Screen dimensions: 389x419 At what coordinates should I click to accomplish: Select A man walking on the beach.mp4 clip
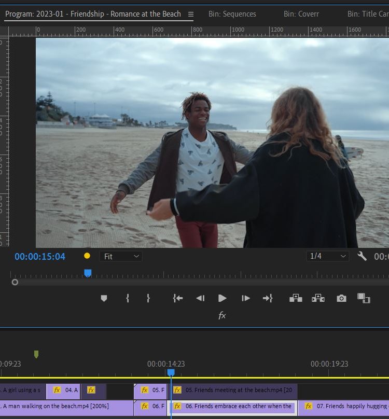[x=66, y=408]
